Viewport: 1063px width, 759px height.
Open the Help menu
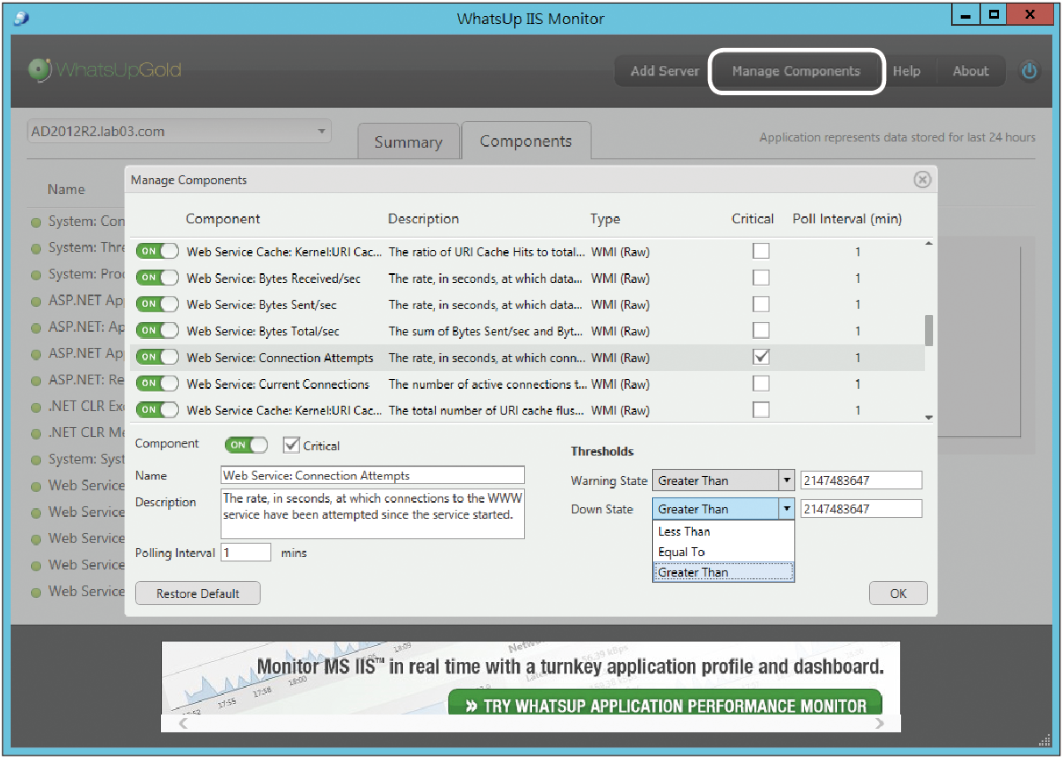pos(906,70)
